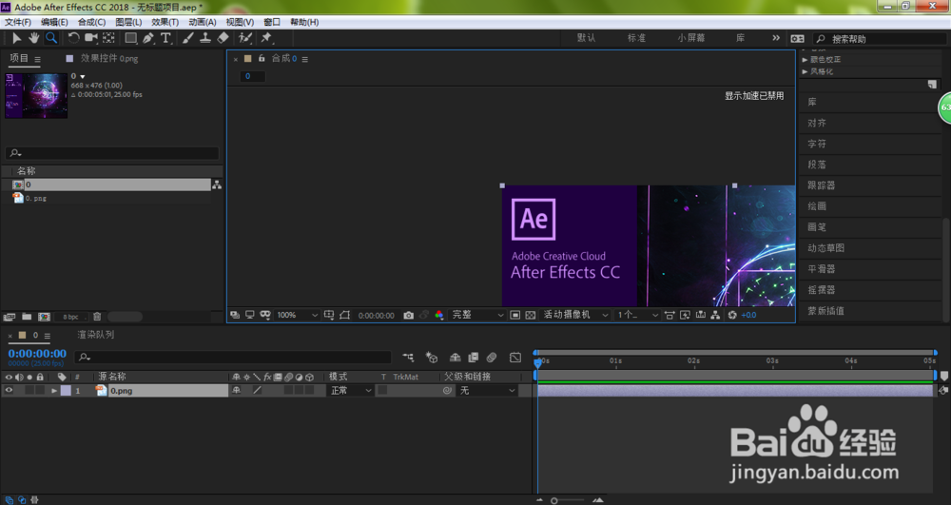The width and height of the screenshot is (951, 505).
Task: Open the 1个 view layout dropdown
Action: [637, 315]
